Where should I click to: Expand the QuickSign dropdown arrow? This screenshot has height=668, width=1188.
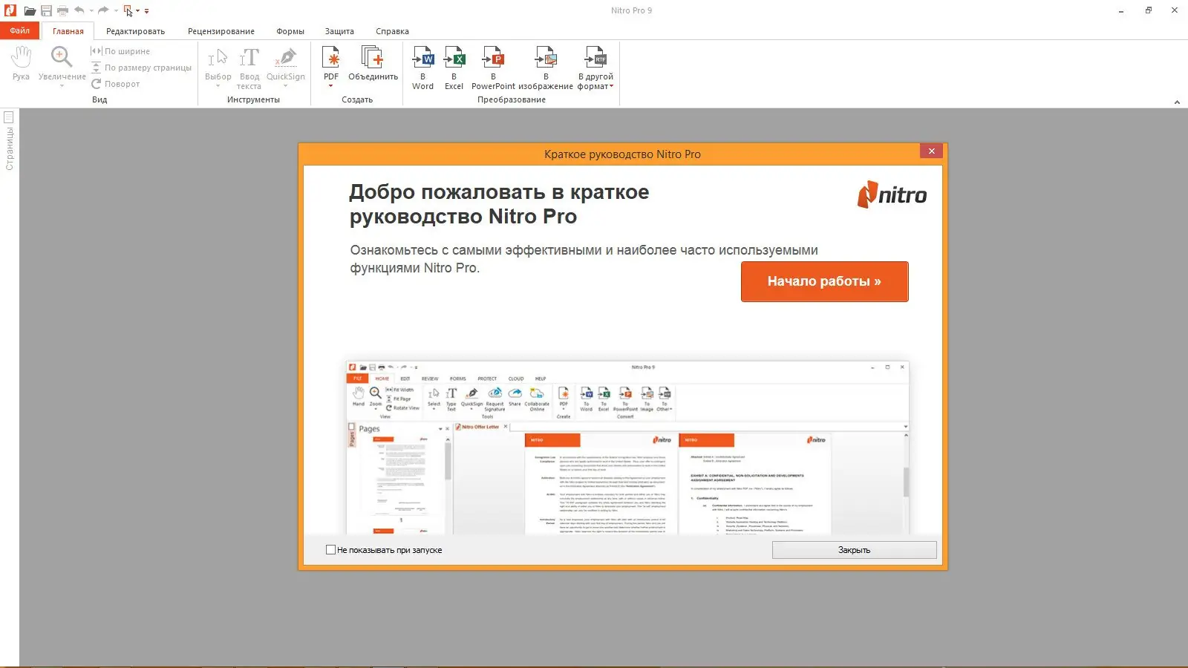pos(286,86)
